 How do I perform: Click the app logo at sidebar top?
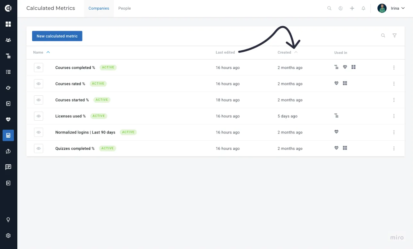point(8,8)
